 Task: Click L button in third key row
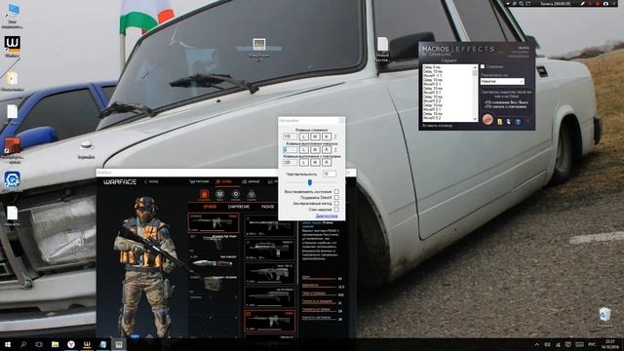click(x=304, y=163)
